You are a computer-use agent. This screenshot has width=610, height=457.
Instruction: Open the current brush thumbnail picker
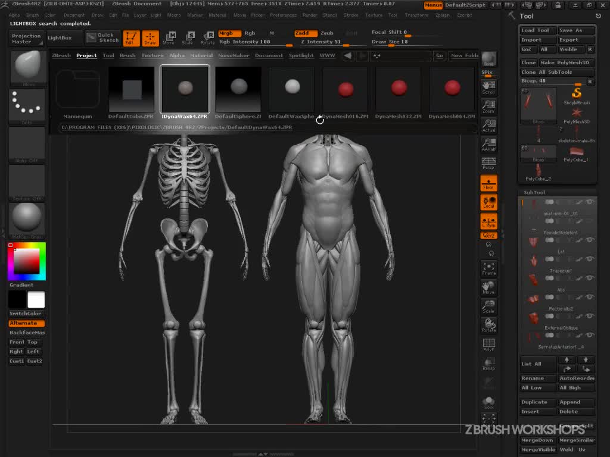pyautogui.click(x=27, y=68)
